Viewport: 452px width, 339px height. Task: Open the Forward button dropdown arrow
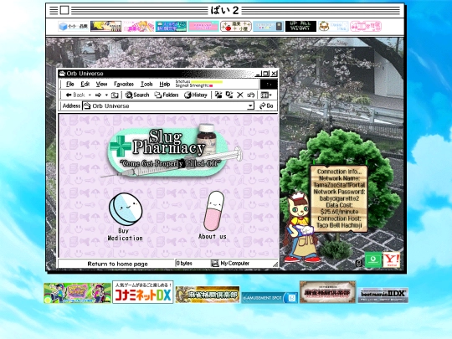click(106, 95)
